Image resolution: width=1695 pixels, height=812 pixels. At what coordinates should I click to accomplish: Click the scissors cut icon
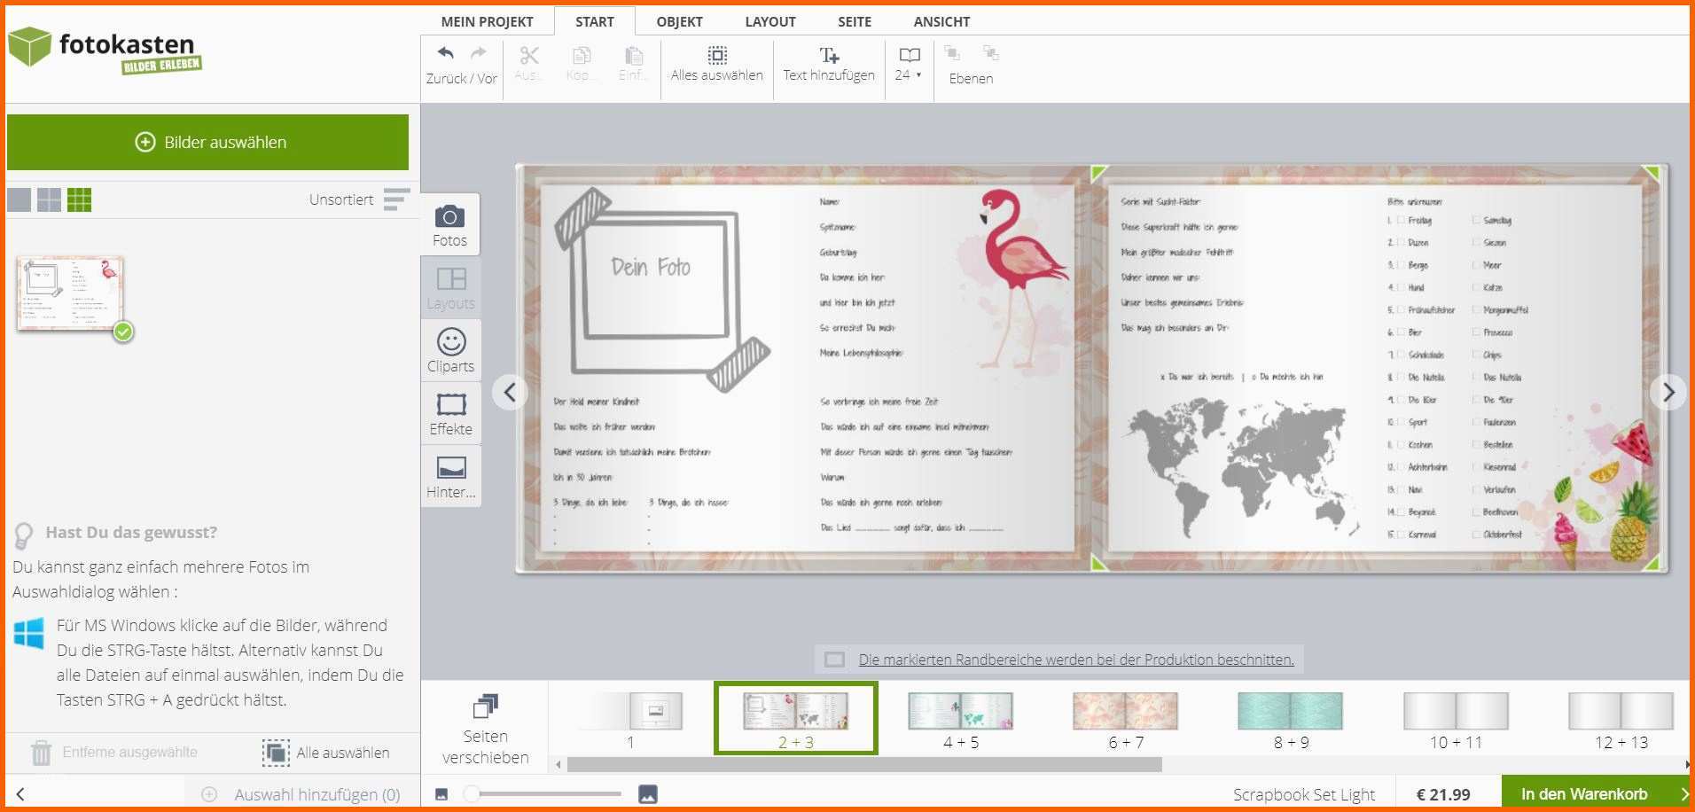point(529,56)
